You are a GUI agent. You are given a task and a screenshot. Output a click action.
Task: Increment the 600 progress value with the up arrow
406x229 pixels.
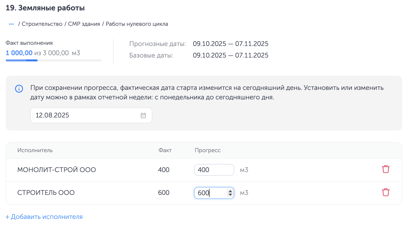[x=230, y=190]
